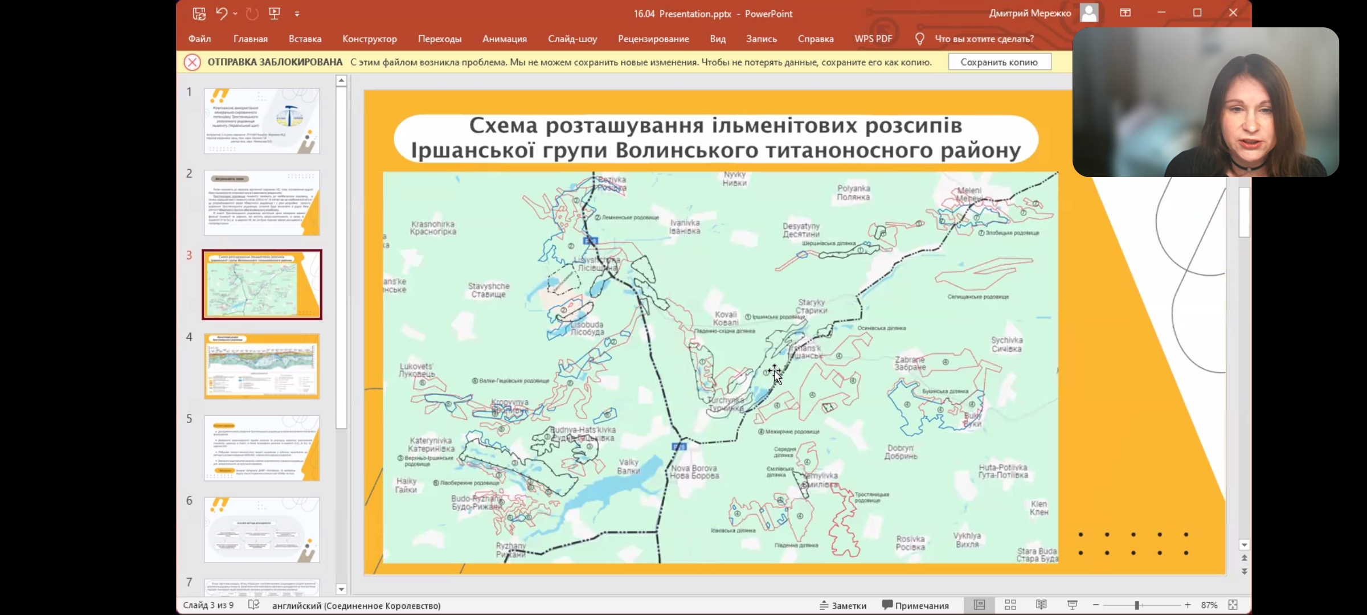Switch to Slide Sorter view icon
The height and width of the screenshot is (615, 1367).
[x=1010, y=605]
